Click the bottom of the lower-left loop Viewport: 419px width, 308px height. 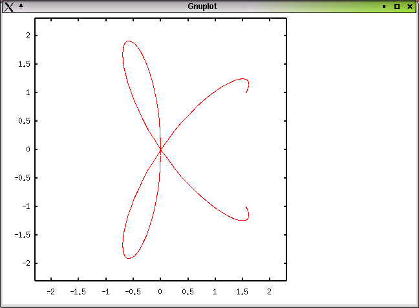[128, 258]
